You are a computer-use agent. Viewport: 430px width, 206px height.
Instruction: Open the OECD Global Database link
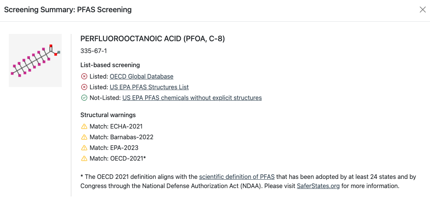(141, 77)
